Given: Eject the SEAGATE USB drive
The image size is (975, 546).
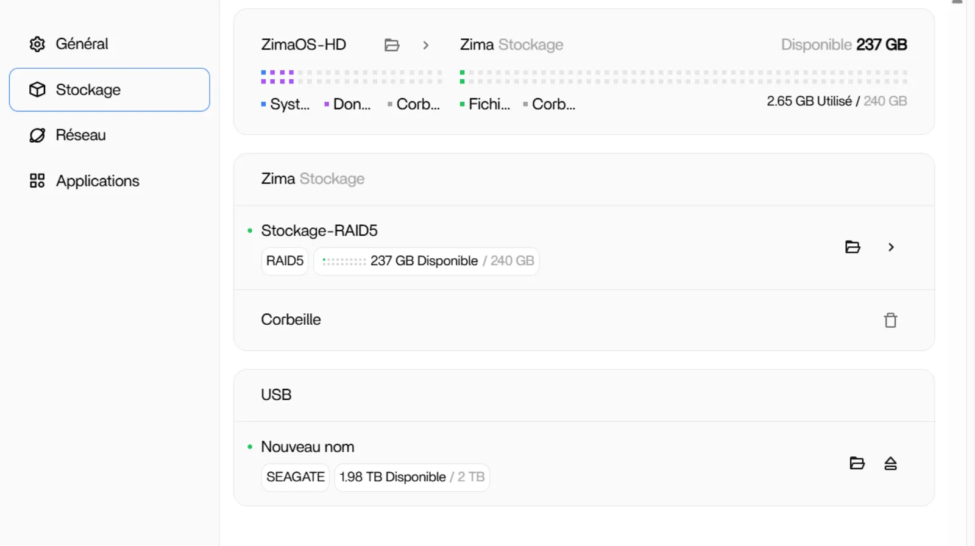Looking at the screenshot, I should [890, 464].
